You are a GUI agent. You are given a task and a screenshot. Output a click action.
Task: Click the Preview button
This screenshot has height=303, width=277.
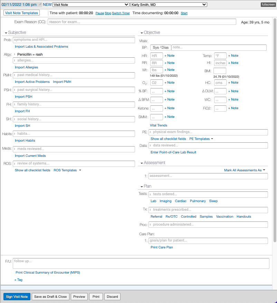point(79,297)
